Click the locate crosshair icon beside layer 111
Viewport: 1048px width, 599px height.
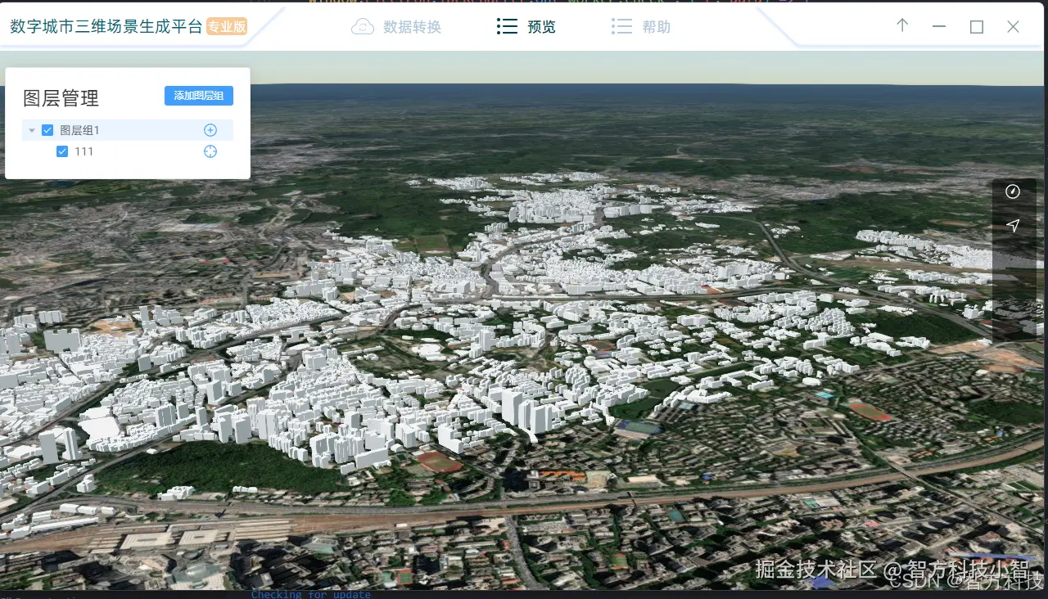[x=210, y=151]
